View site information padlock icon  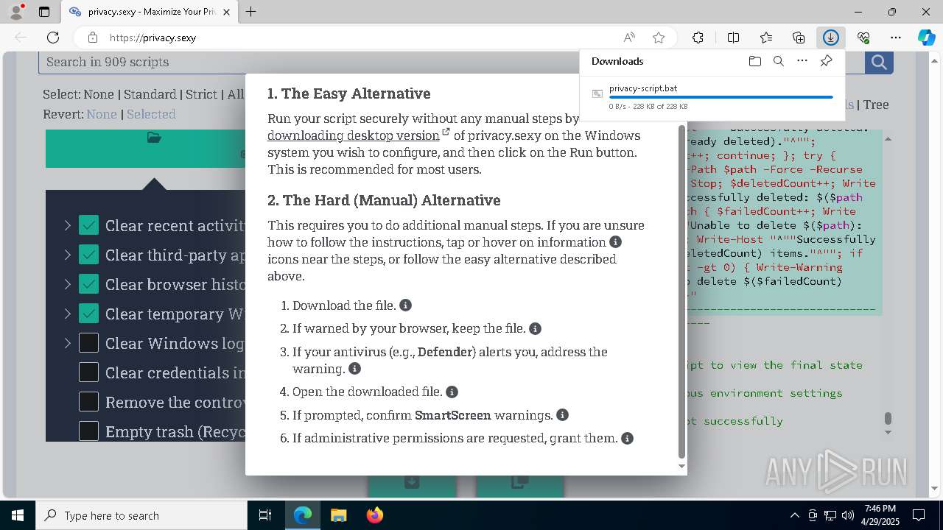(x=92, y=38)
